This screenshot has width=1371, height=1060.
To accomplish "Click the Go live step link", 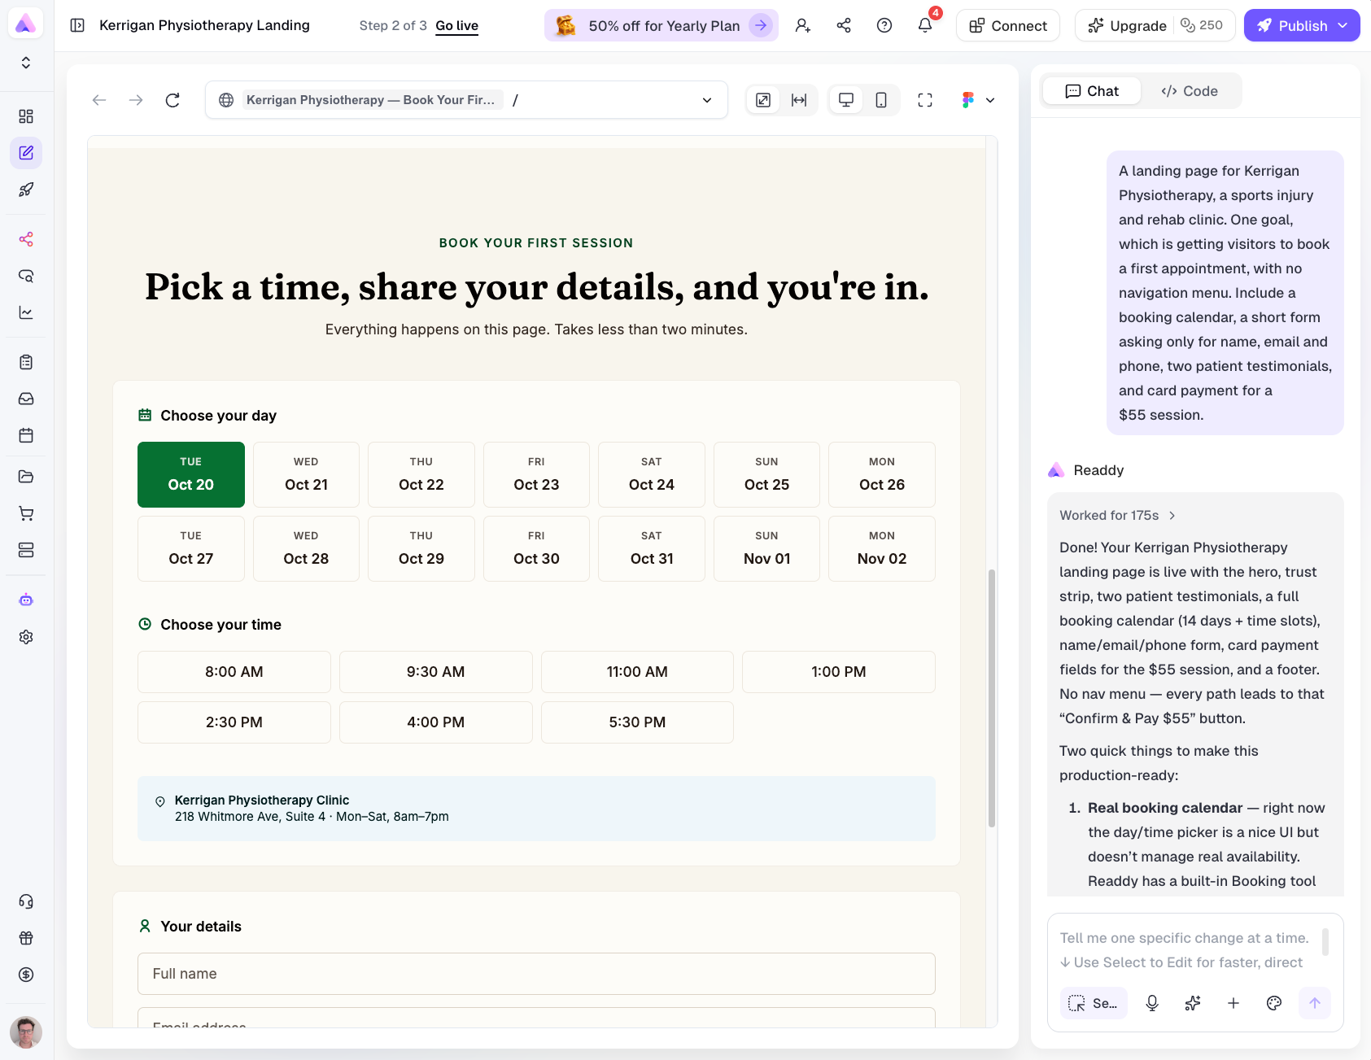I will pos(456,25).
